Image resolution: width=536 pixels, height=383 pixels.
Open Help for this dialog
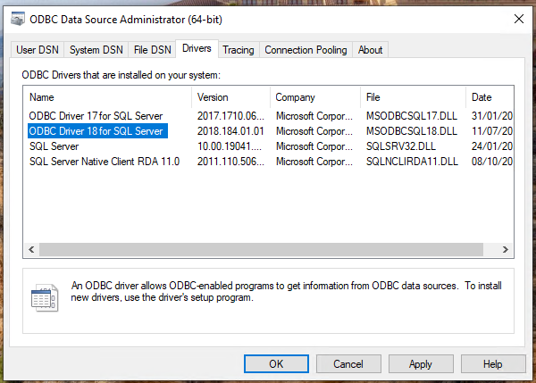pos(493,364)
